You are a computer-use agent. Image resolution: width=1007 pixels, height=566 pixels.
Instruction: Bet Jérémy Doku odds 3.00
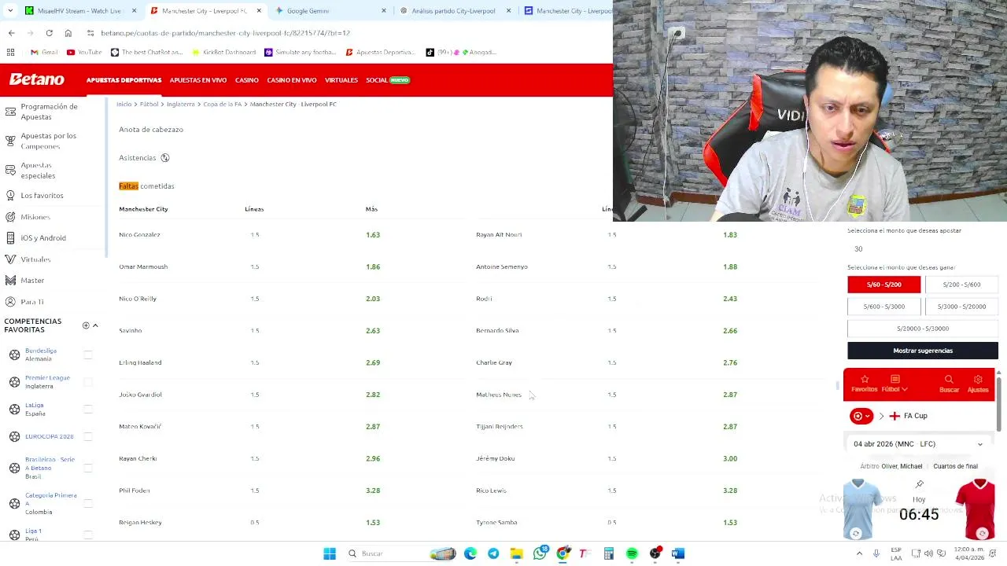coord(730,458)
